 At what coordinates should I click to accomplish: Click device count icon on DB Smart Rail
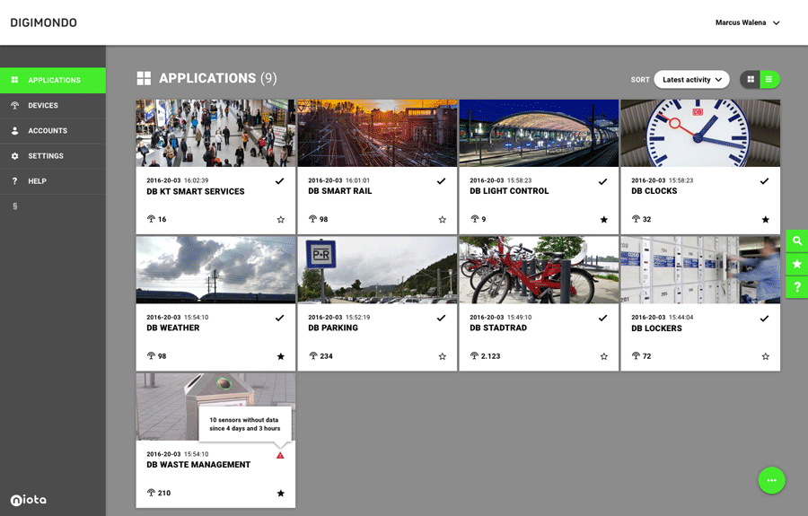(312, 219)
